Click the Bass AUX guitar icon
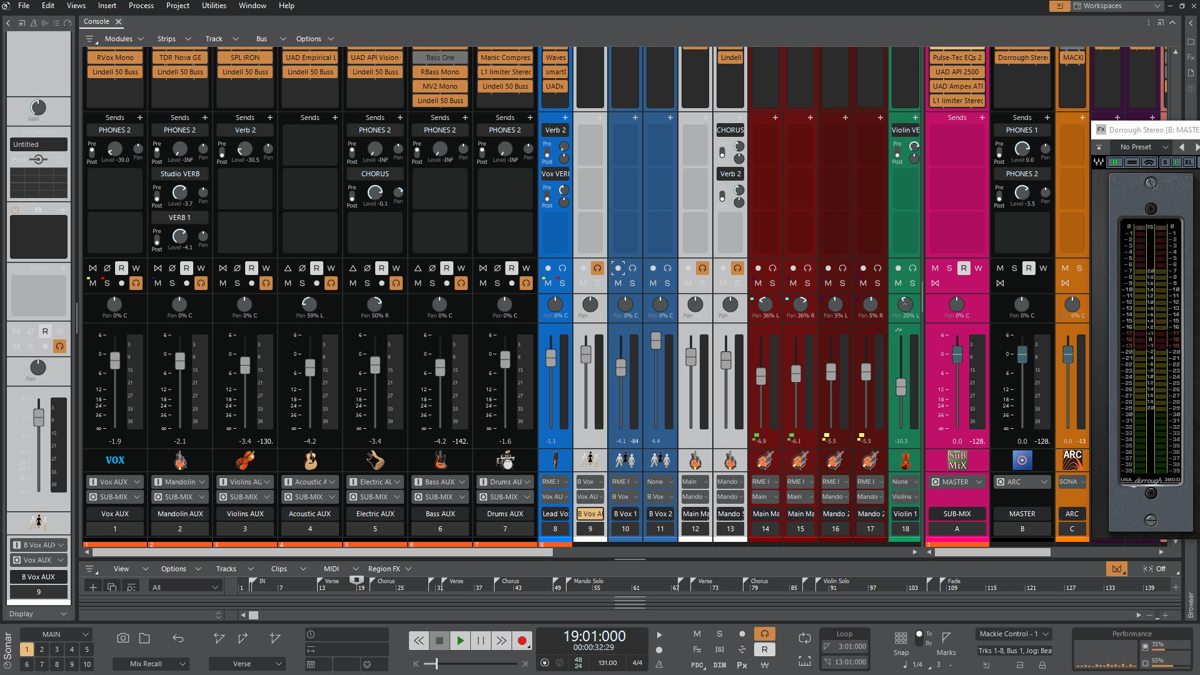Image resolution: width=1200 pixels, height=675 pixels. pyautogui.click(x=440, y=461)
